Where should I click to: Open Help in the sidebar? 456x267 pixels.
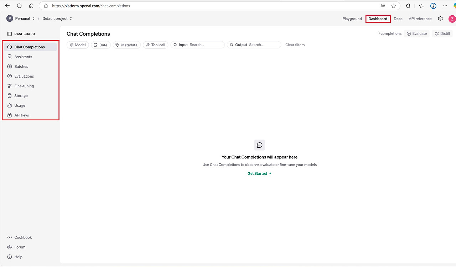click(15, 257)
